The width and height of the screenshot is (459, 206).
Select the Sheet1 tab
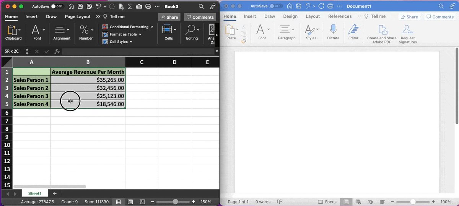[x=35, y=193]
